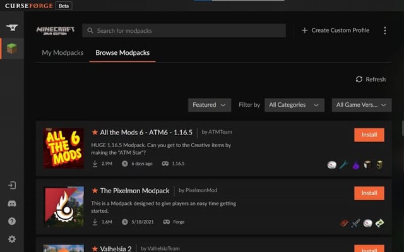
Task: Select the Minecraft grass block game icon
Action: pos(12,49)
